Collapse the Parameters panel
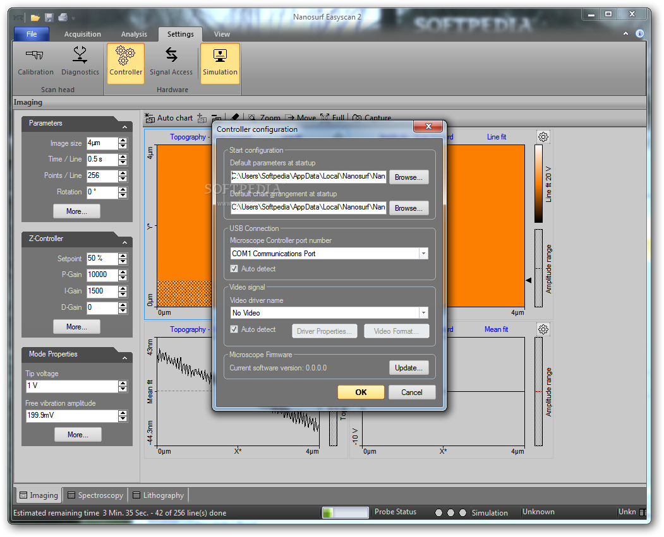The image size is (664, 537). coord(124,127)
